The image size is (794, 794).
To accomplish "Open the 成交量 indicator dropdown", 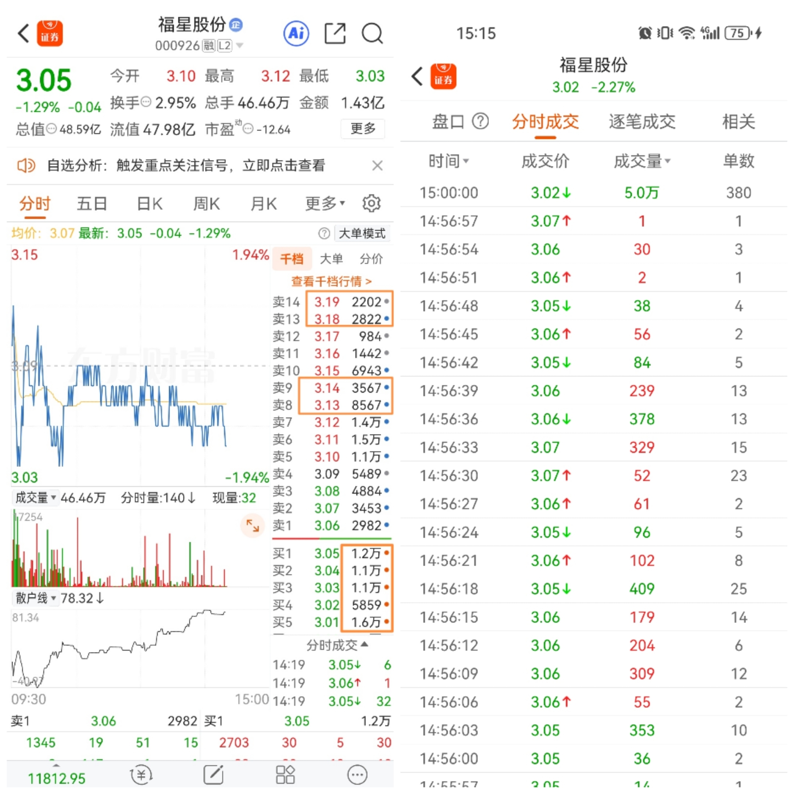I will click(x=36, y=498).
